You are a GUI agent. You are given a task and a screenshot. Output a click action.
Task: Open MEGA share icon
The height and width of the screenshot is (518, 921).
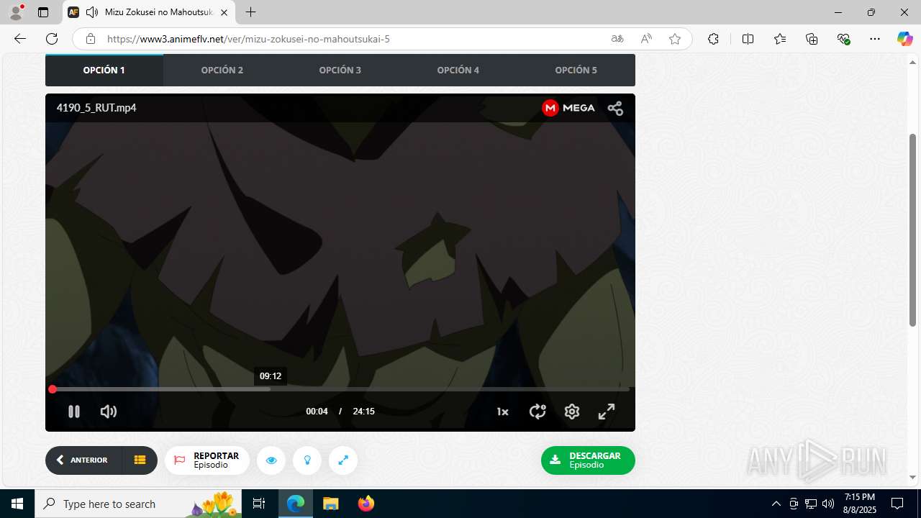615,108
